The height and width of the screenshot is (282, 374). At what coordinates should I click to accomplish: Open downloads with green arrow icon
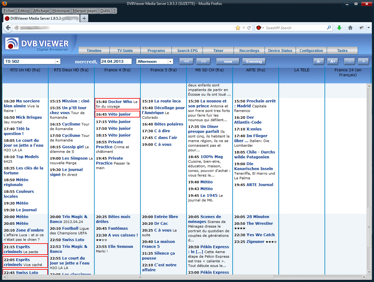(339, 28)
